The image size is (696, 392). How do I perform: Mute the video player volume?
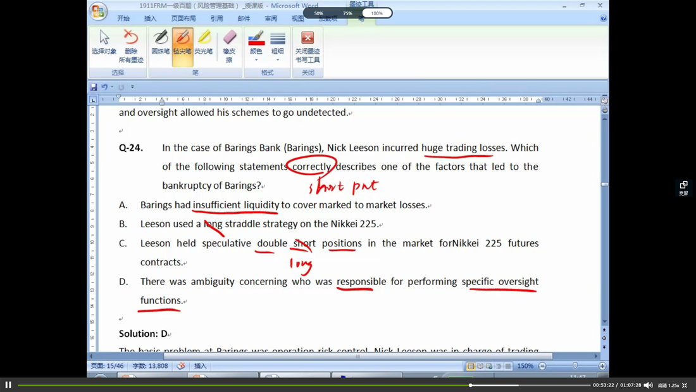point(648,385)
